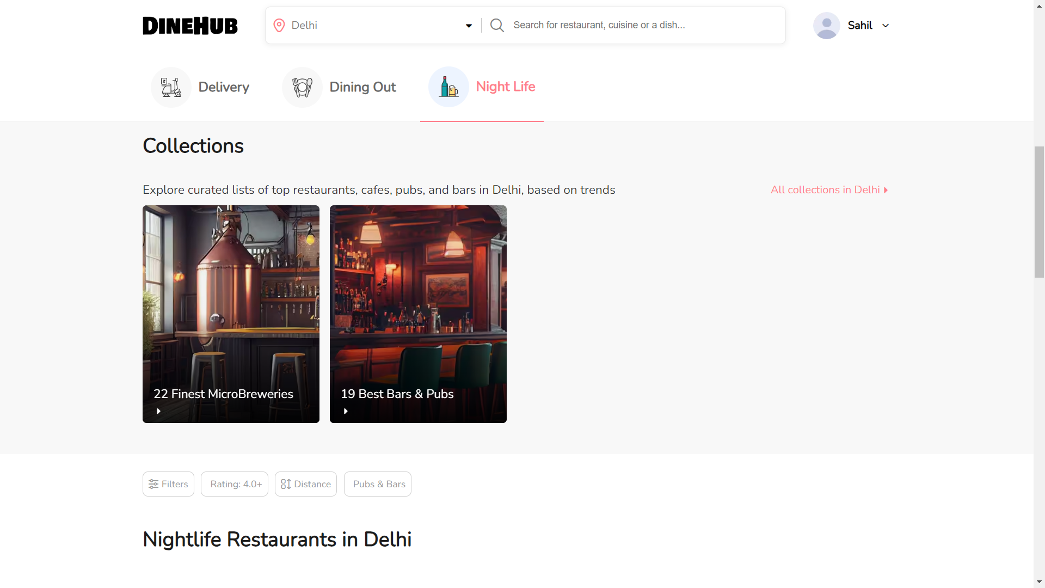
Task: Click the Dining Out plate icon
Action: coord(302,87)
